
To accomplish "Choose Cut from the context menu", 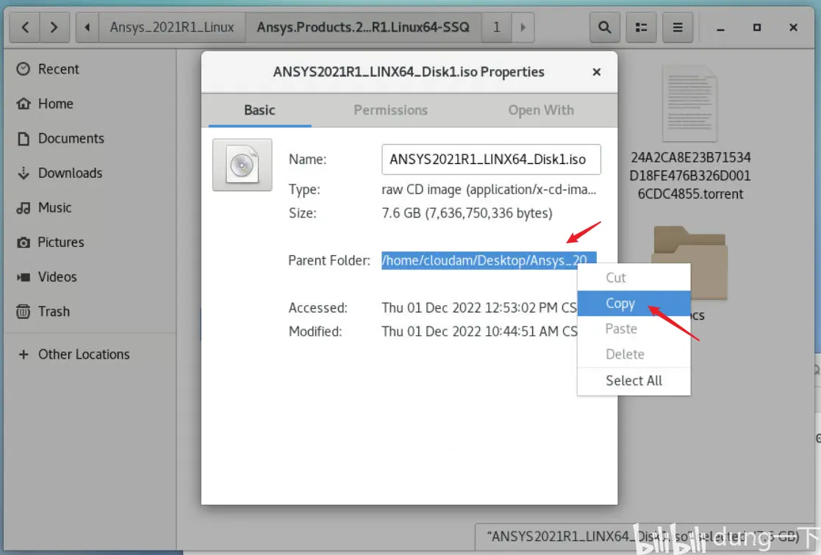I will point(634,278).
